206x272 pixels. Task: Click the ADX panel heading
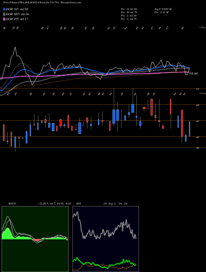click(x=78, y=204)
